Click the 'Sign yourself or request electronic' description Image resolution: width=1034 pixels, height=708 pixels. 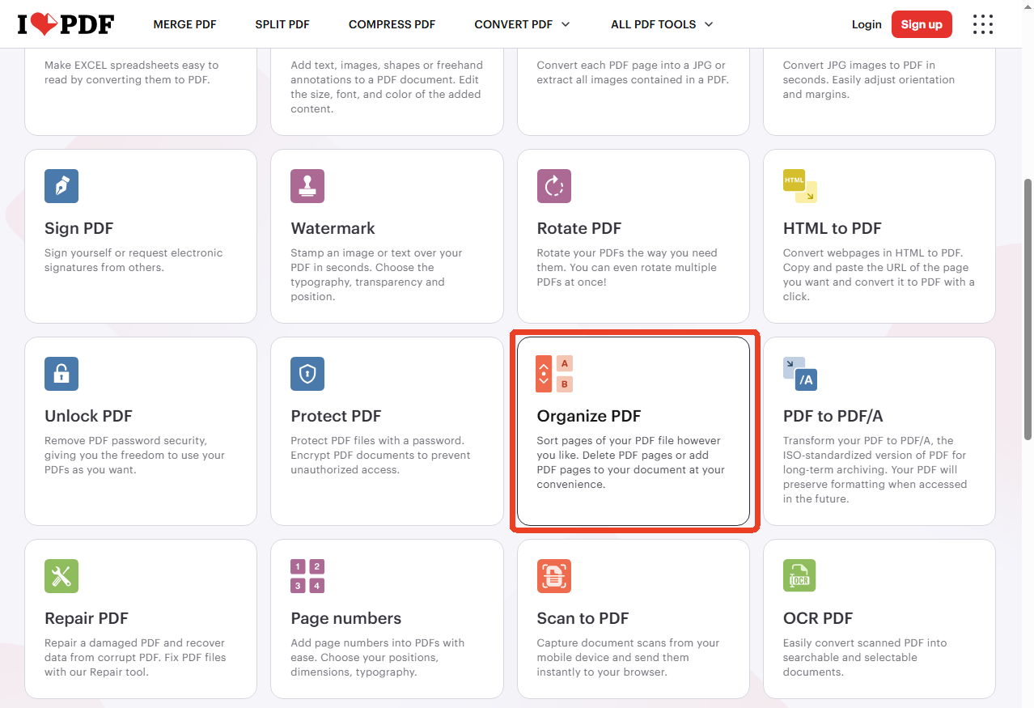click(133, 260)
